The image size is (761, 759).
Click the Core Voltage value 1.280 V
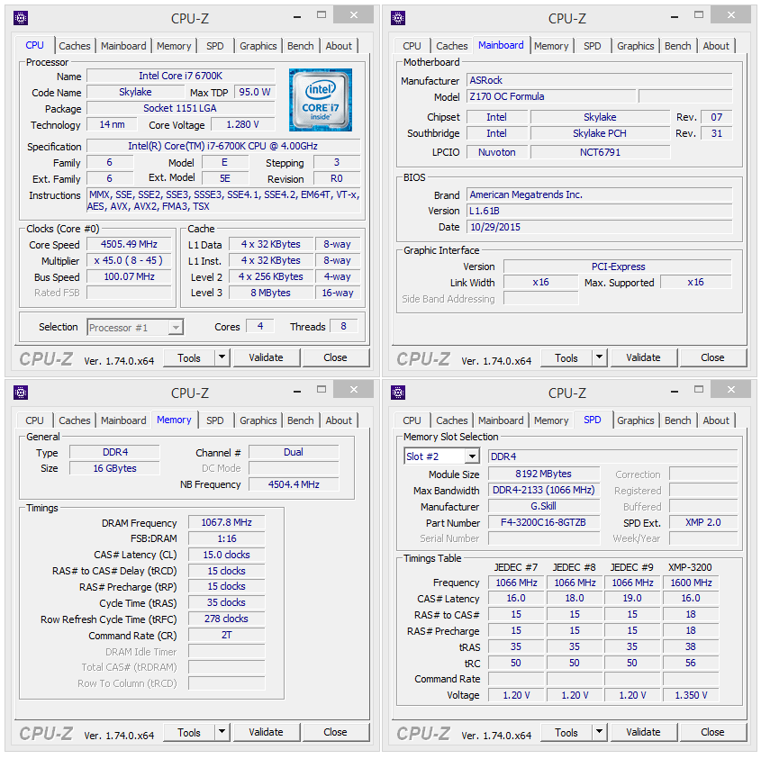click(242, 125)
